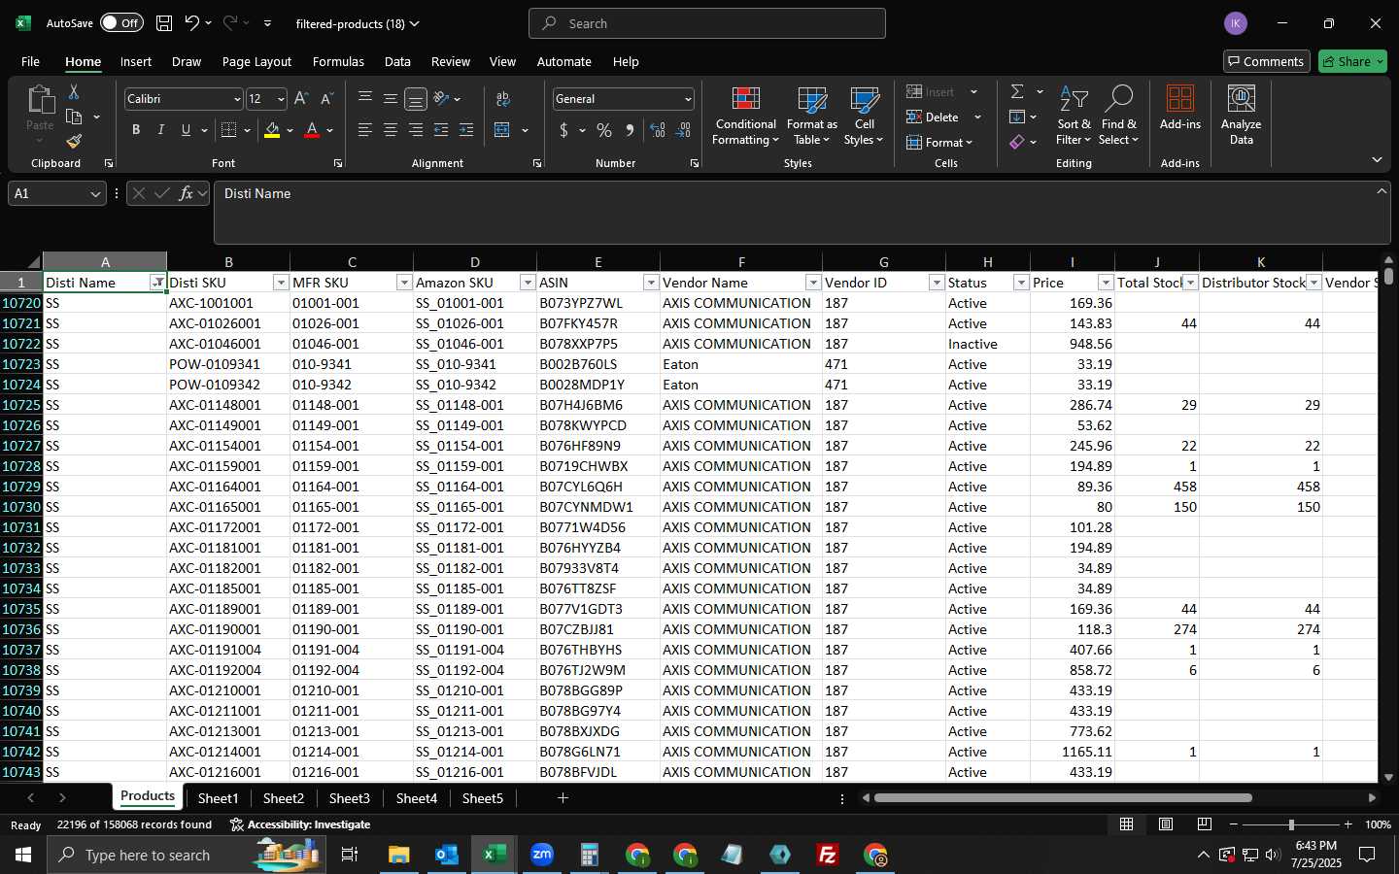Click the zoom slider handle

click(1291, 824)
